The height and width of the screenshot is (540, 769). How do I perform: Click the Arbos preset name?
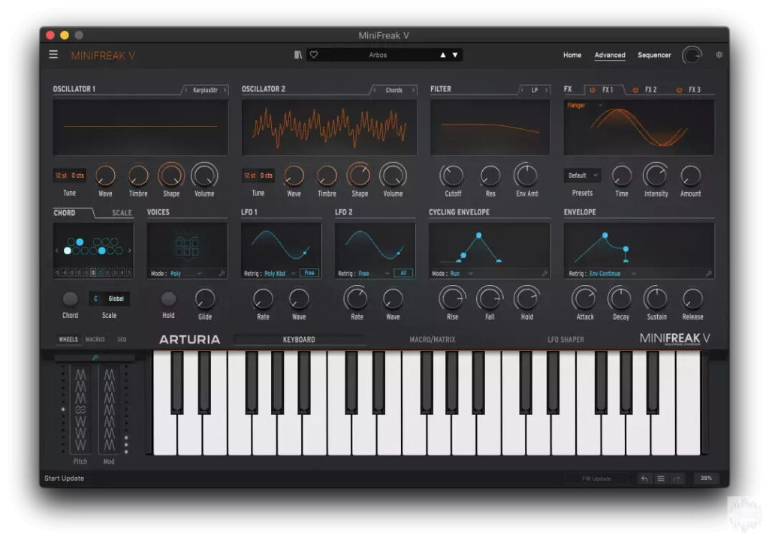coord(378,55)
